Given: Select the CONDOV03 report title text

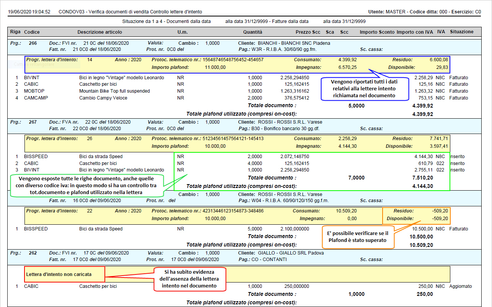Looking at the screenshot, I should (130, 12).
